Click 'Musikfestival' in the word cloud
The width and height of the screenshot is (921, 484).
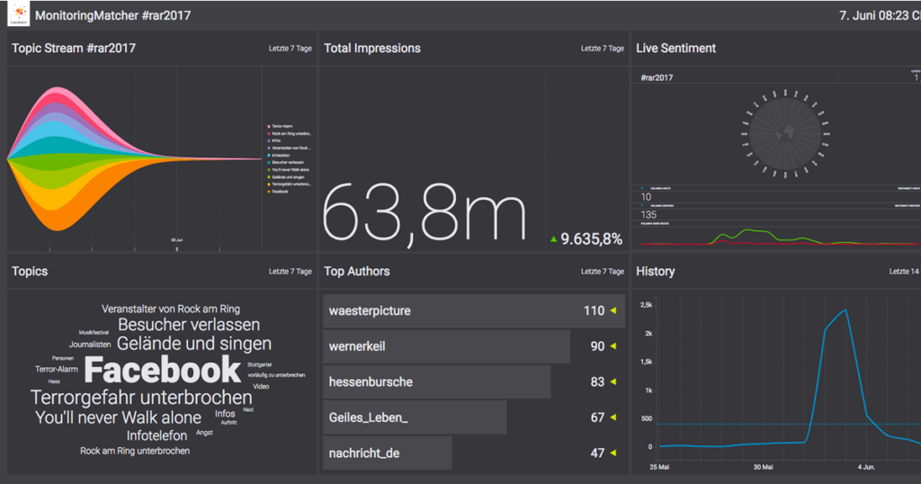[94, 333]
